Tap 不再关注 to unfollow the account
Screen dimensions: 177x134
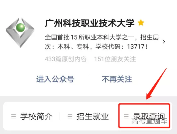(x=117, y=79)
